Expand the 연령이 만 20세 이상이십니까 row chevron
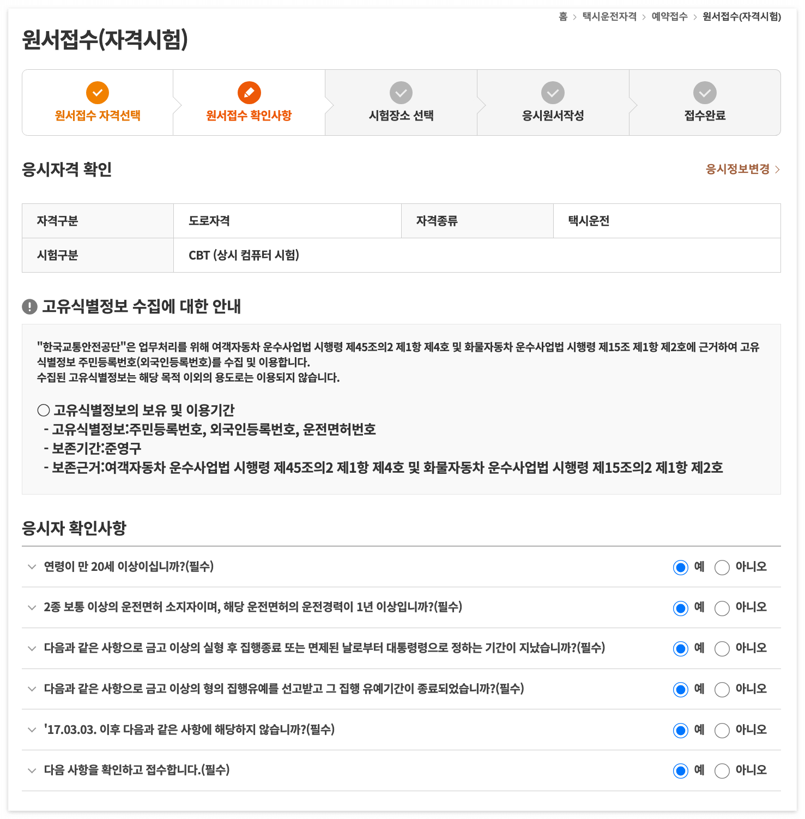Viewport: 805px width, 819px height. pos(32,567)
